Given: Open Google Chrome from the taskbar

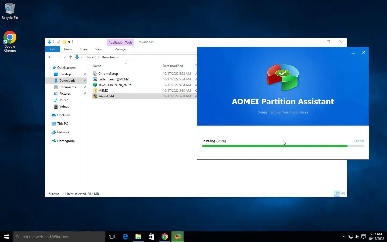Looking at the screenshot, I should click(165, 237).
